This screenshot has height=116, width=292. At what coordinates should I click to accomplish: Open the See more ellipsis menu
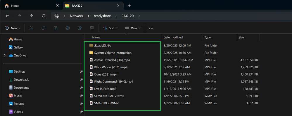[151, 28]
